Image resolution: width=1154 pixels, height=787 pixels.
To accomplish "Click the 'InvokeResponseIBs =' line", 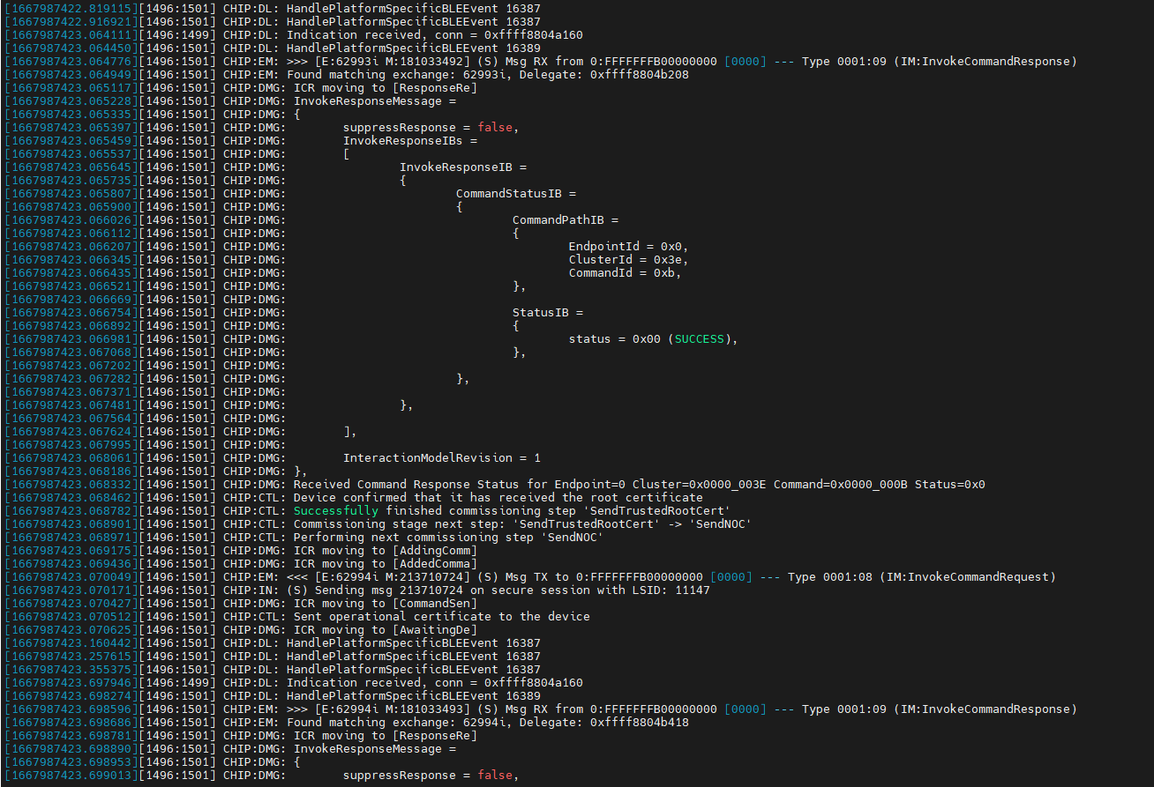I will [x=410, y=140].
